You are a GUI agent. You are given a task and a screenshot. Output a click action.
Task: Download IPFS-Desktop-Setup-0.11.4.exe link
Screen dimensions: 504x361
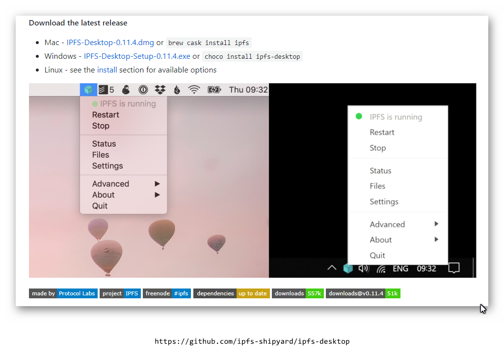pyautogui.click(x=137, y=56)
